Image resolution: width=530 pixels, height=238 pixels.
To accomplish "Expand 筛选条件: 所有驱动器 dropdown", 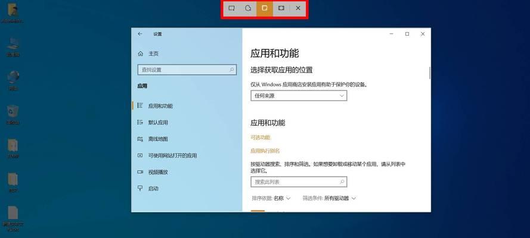I will pyautogui.click(x=329, y=198).
